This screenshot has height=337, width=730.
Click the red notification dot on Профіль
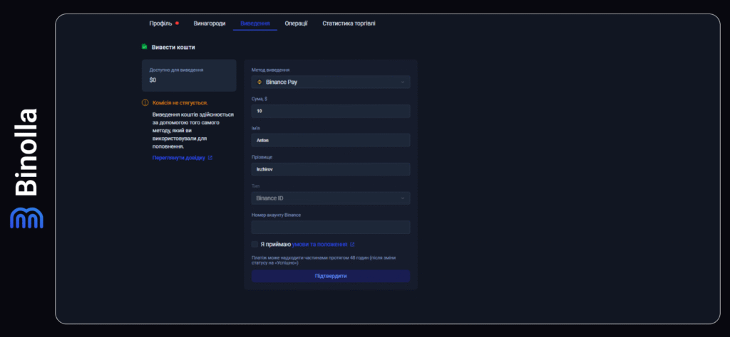[x=177, y=23]
